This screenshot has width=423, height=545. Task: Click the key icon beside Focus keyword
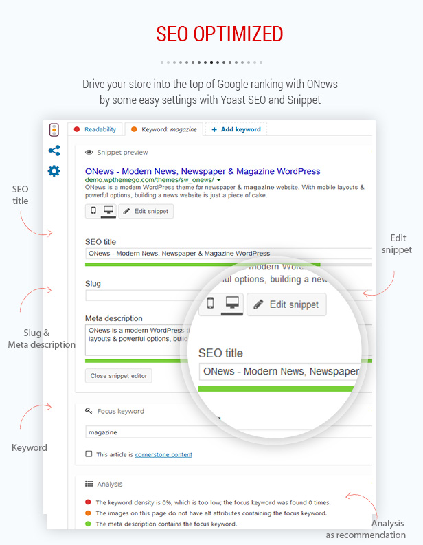pos(89,411)
